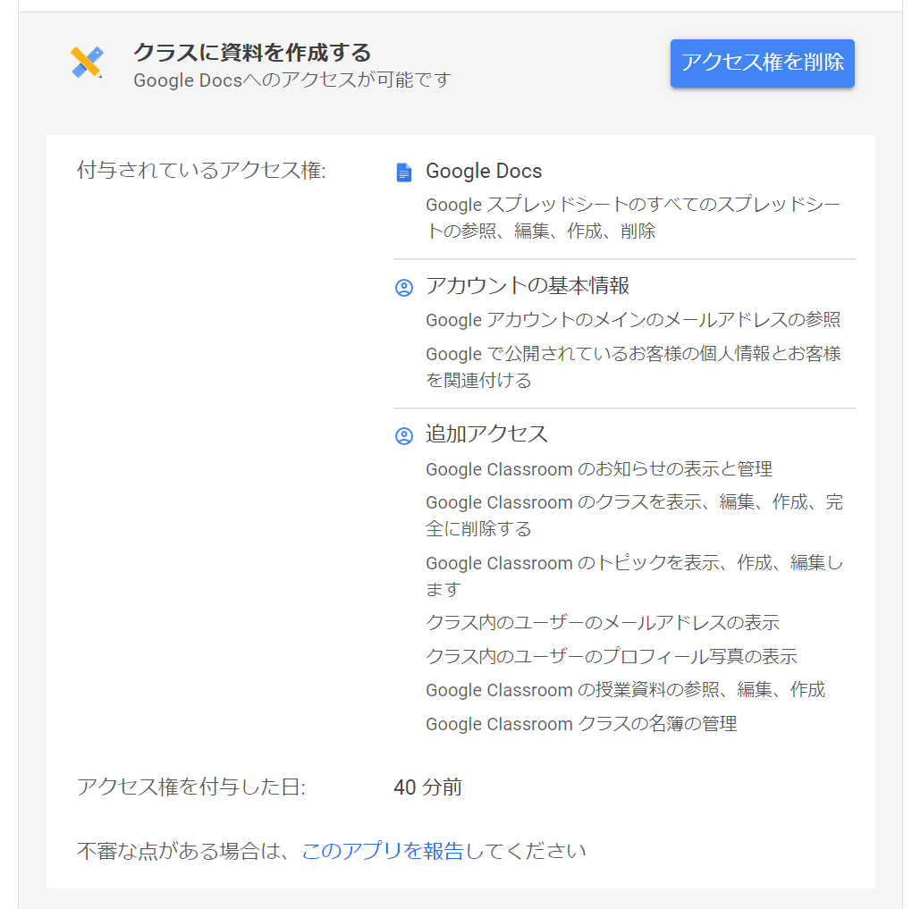This screenshot has width=912, height=909.
Task: Click トピックを表示、作成、編集します permission text
Action: pos(634,576)
